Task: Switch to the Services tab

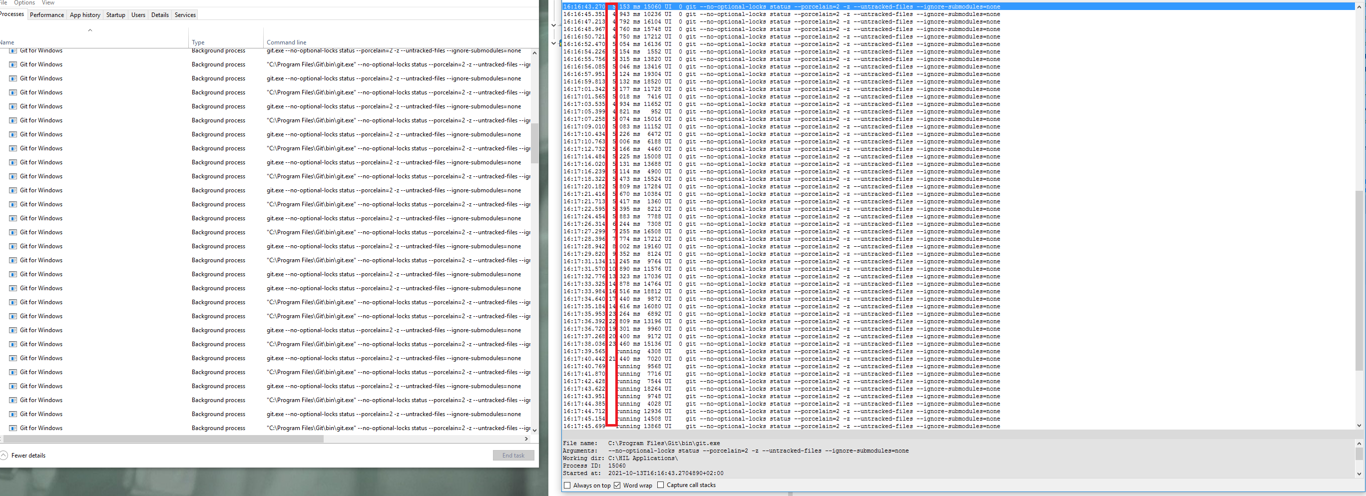Action: [184, 14]
